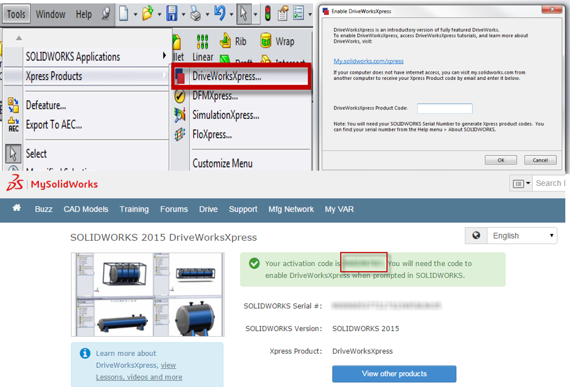Click the Options checklist icon in toolbar
570x387 pixels.
[298, 14]
